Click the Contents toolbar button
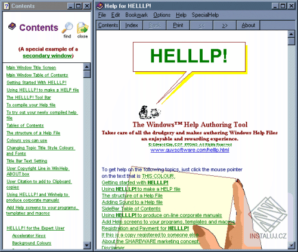The width and height of the screenshot is (298, 252). click(x=108, y=26)
